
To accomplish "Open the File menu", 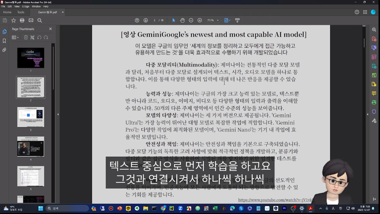I will 3,7.
